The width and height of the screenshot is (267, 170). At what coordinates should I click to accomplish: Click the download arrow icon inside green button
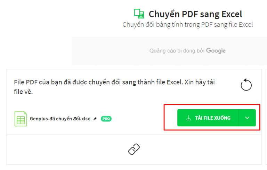(x=189, y=118)
